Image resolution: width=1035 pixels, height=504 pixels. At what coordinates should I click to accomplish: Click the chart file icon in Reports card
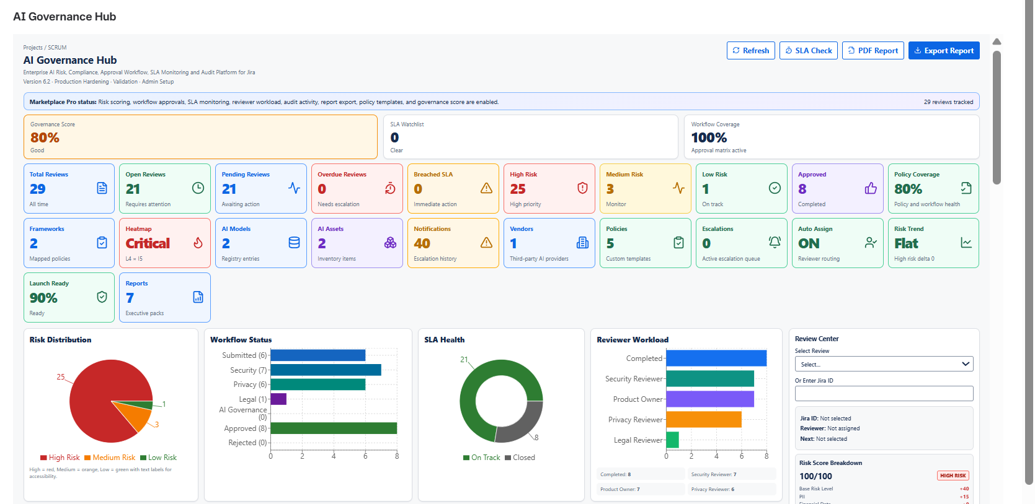(198, 297)
